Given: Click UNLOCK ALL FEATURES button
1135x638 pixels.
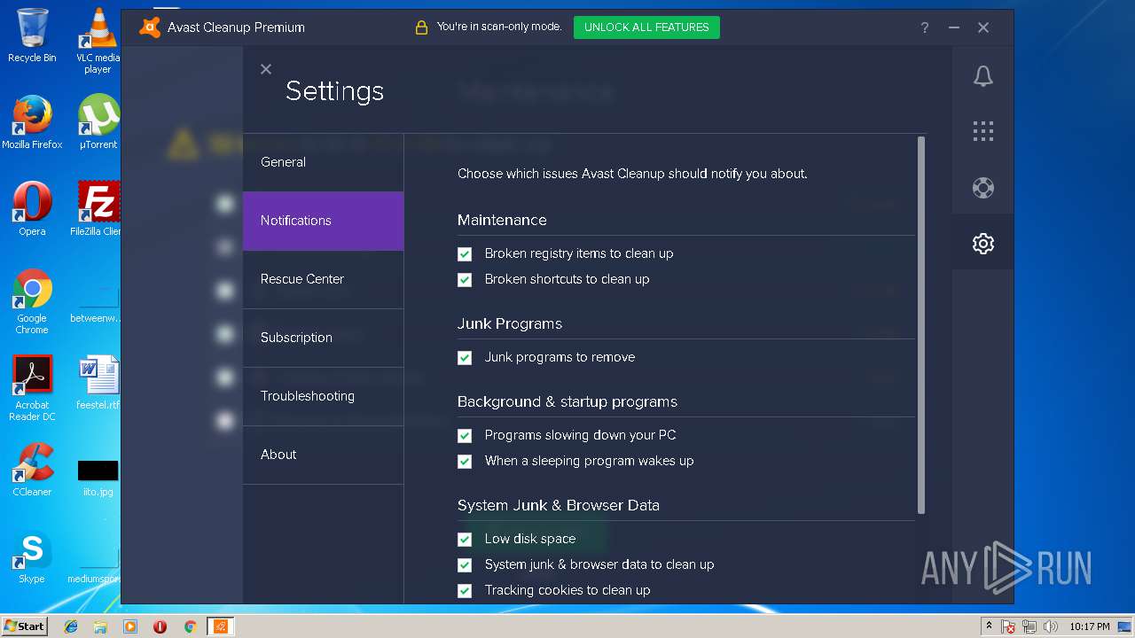Looking at the screenshot, I should 646,27.
